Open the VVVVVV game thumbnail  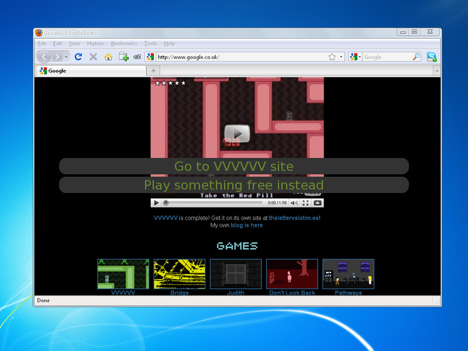point(123,274)
